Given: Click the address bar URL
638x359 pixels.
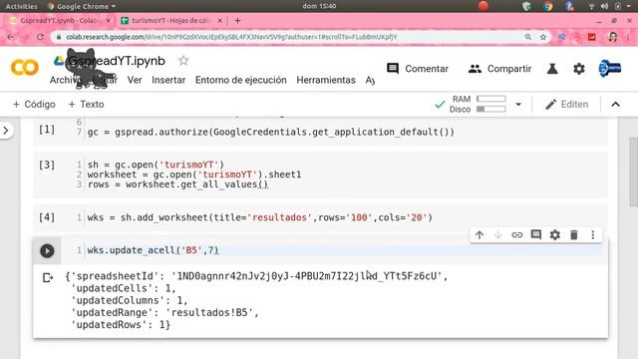Looking at the screenshot, I should pos(231,37).
